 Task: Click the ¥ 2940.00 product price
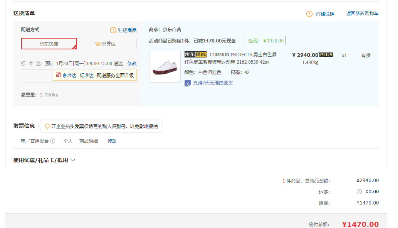click(305, 55)
